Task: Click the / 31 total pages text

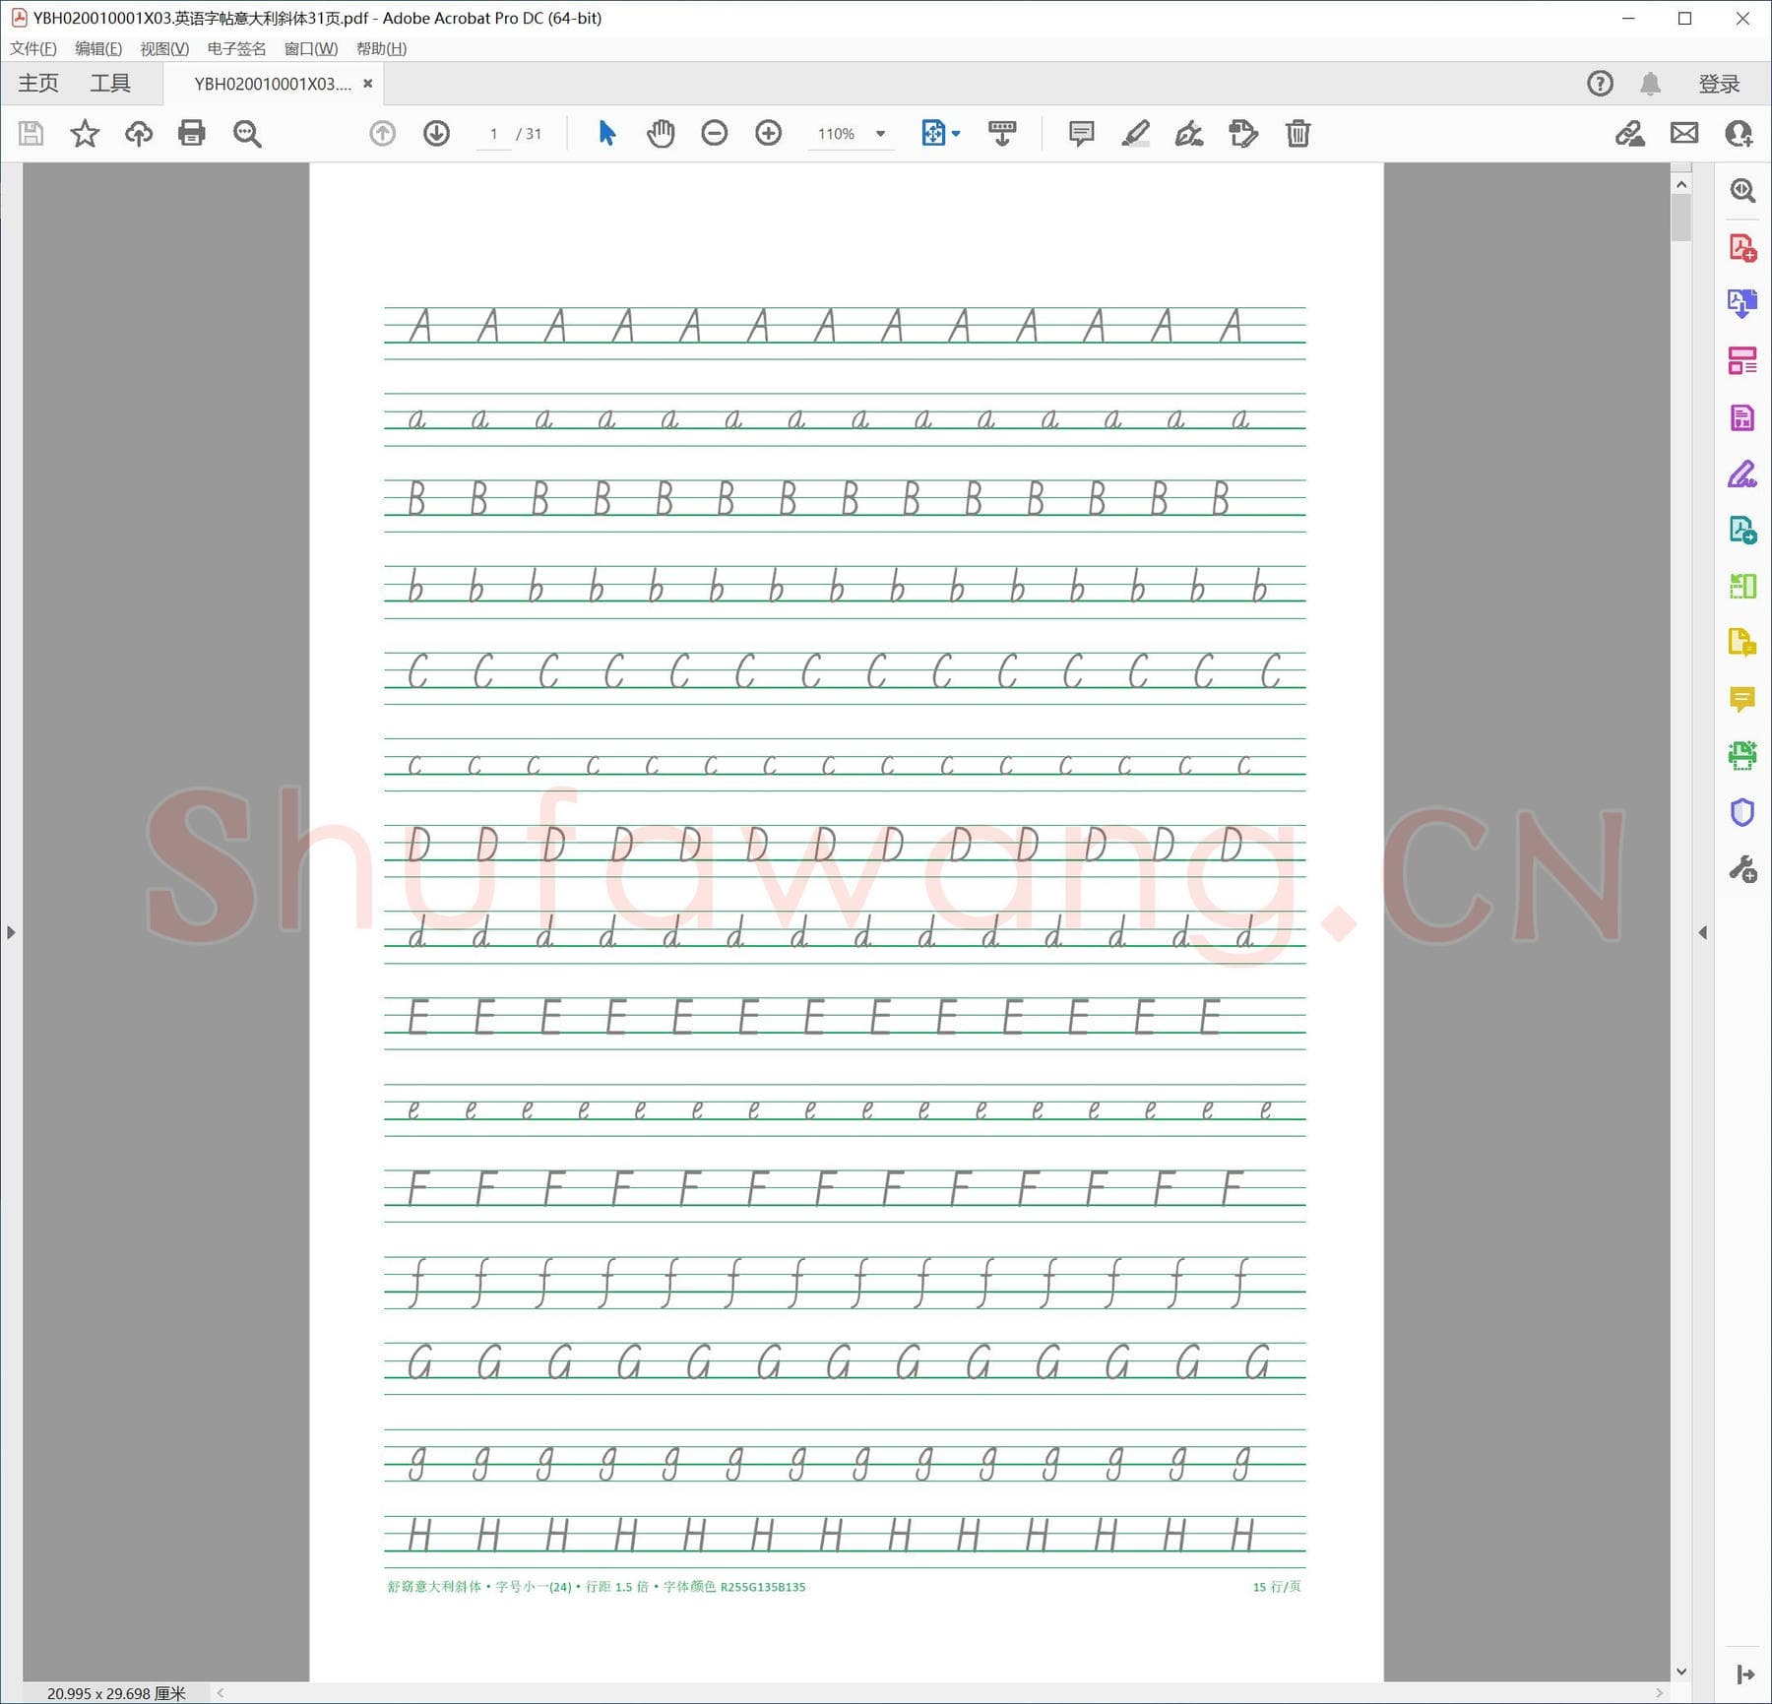Action: pyautogui.click(x=530, y=134)
